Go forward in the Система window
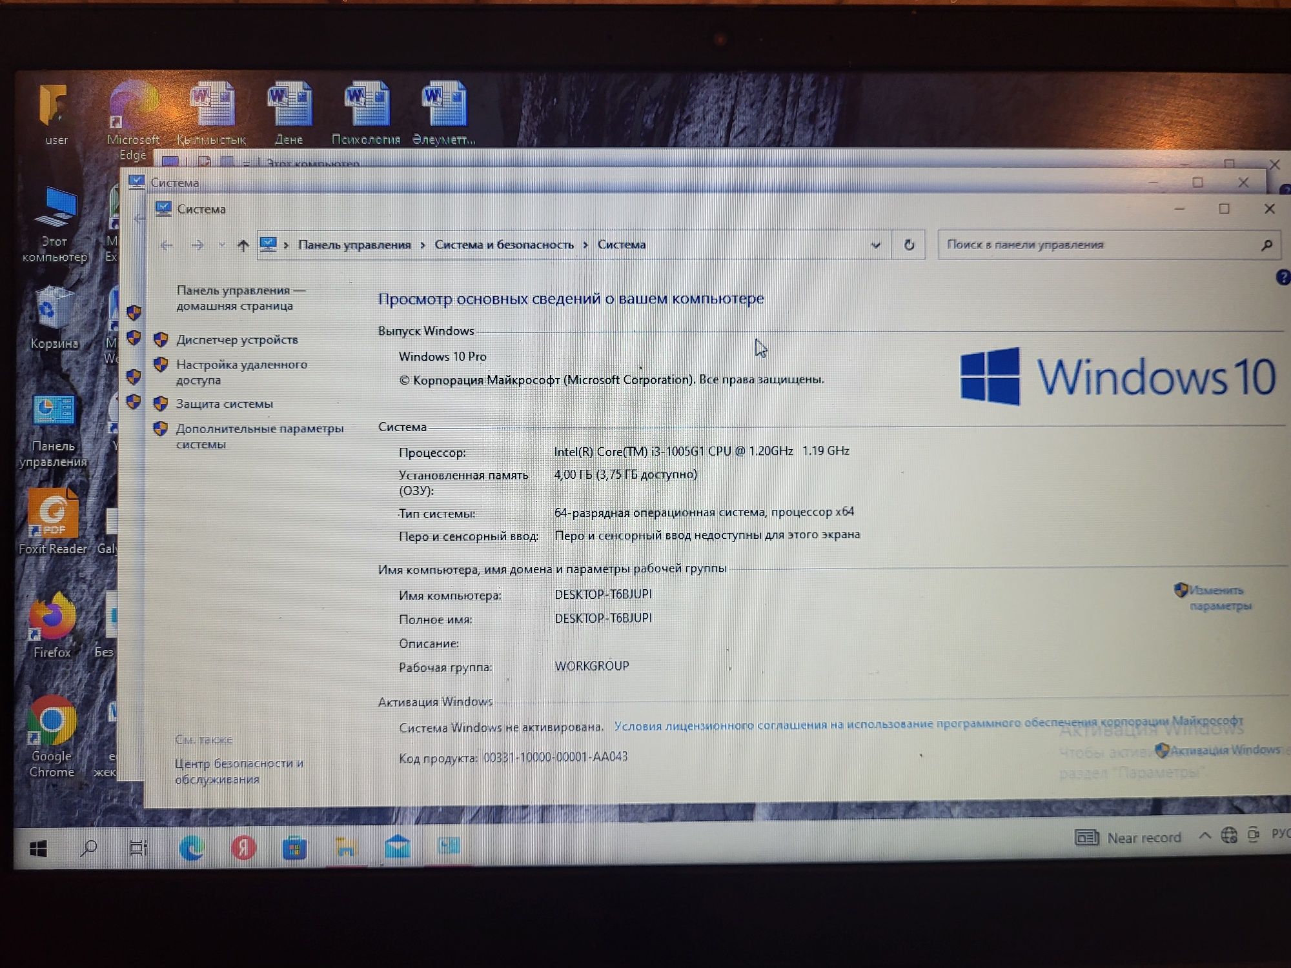This screenshot has width=1291, height=968. tap(198, 245)
